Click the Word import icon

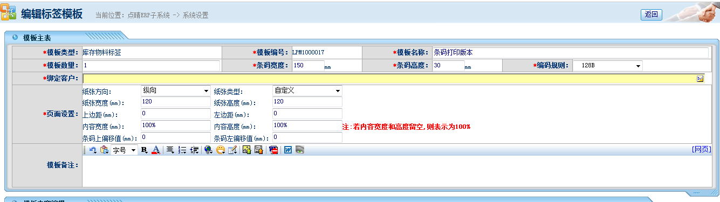click(x=288, y=150)
